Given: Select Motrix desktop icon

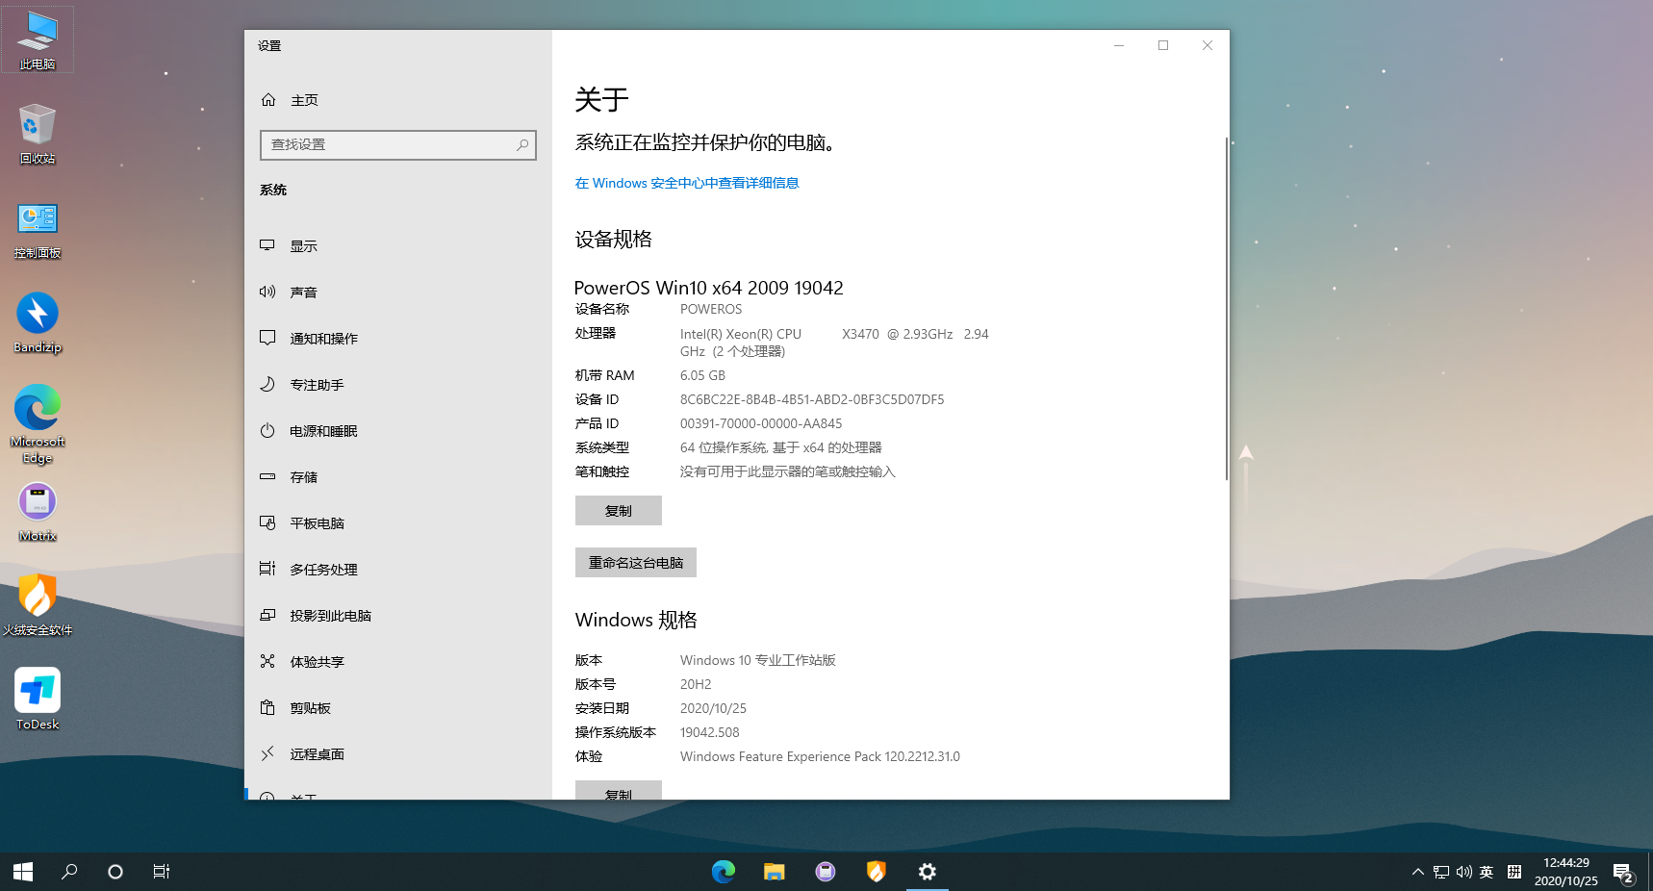Looking at the screenshot, I should point(38,512).
